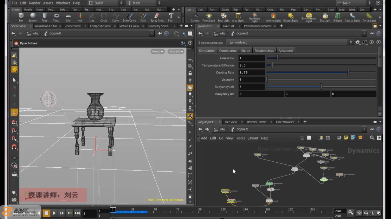Toggle the pin on the network editor pane

(372, 130)
